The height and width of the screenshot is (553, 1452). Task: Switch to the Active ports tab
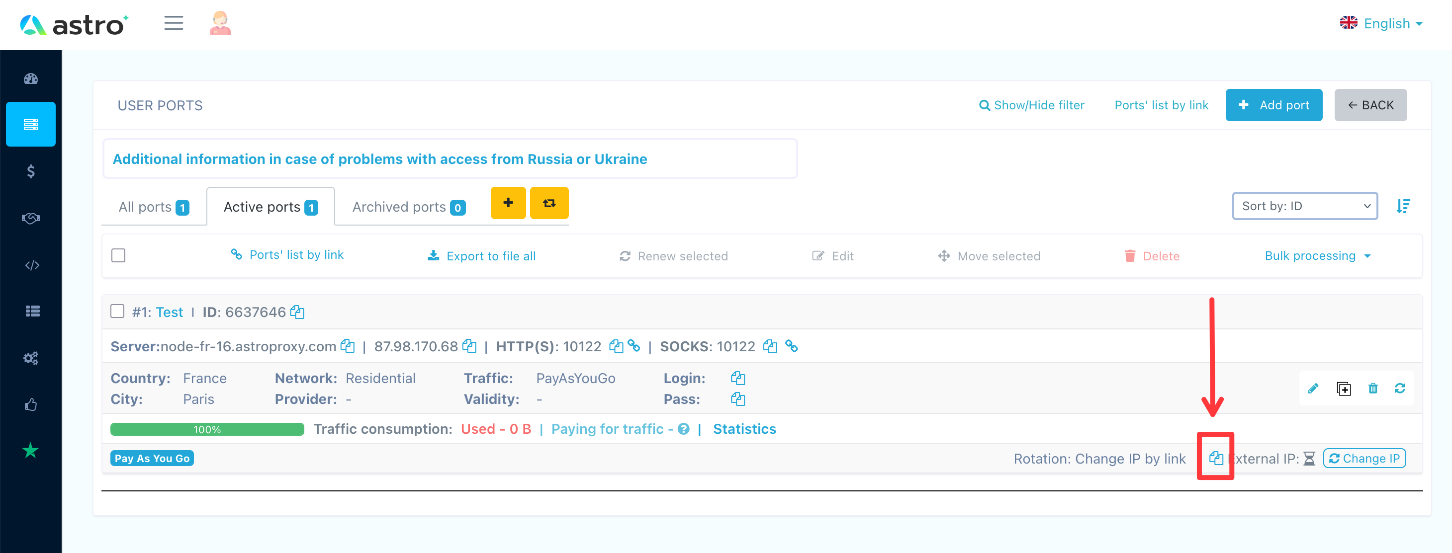click(x=271, y=207)
